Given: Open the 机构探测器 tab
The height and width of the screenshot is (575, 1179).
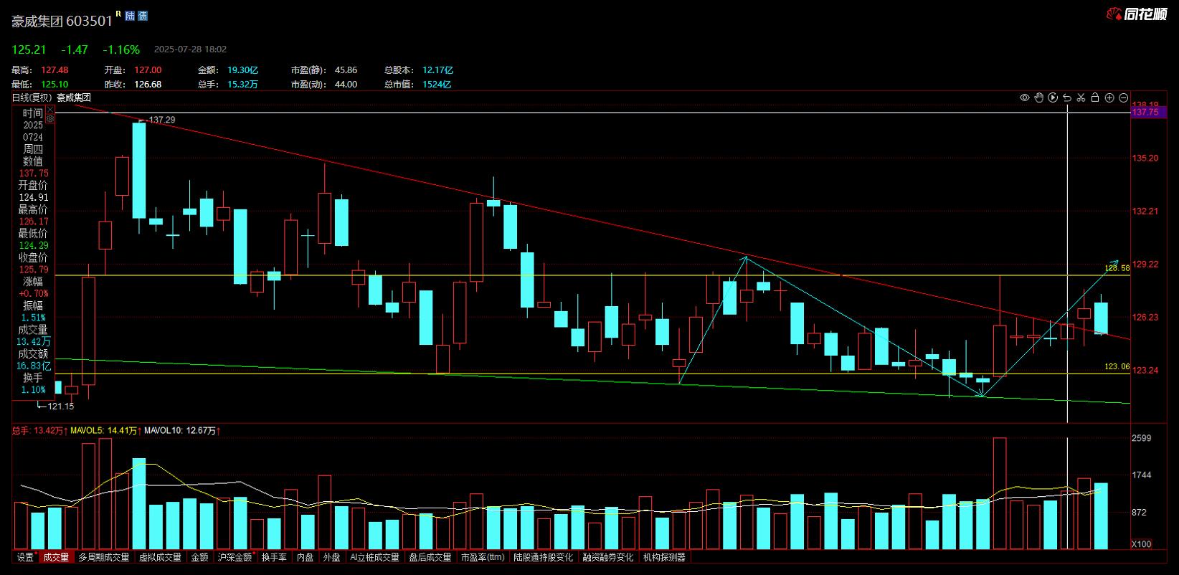Looking at the screenshot, I should coord(664,557).
